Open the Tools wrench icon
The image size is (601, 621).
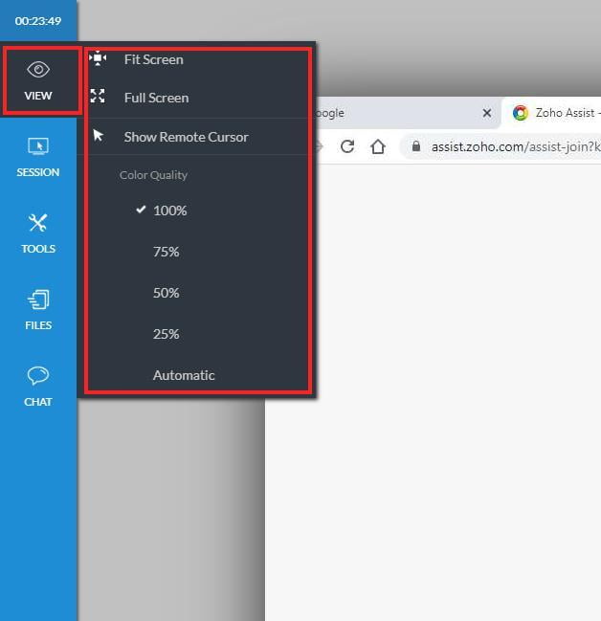tap(38, 224)
